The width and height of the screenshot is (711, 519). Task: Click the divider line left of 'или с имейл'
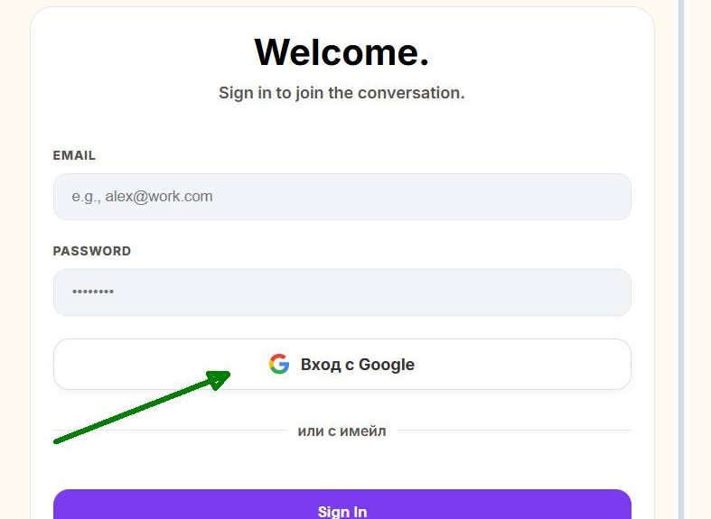[172, 431]
